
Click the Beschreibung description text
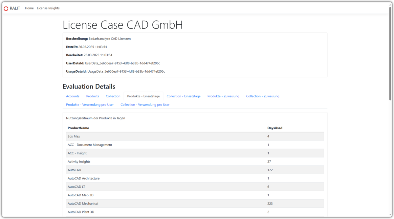110,38
